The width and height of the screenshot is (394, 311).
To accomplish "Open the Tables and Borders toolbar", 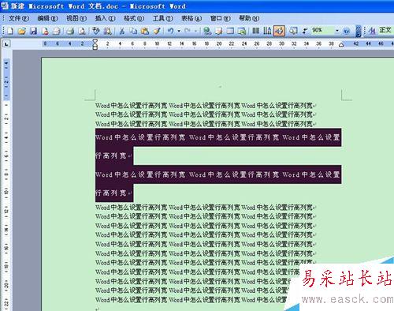I will coord(218,31).
